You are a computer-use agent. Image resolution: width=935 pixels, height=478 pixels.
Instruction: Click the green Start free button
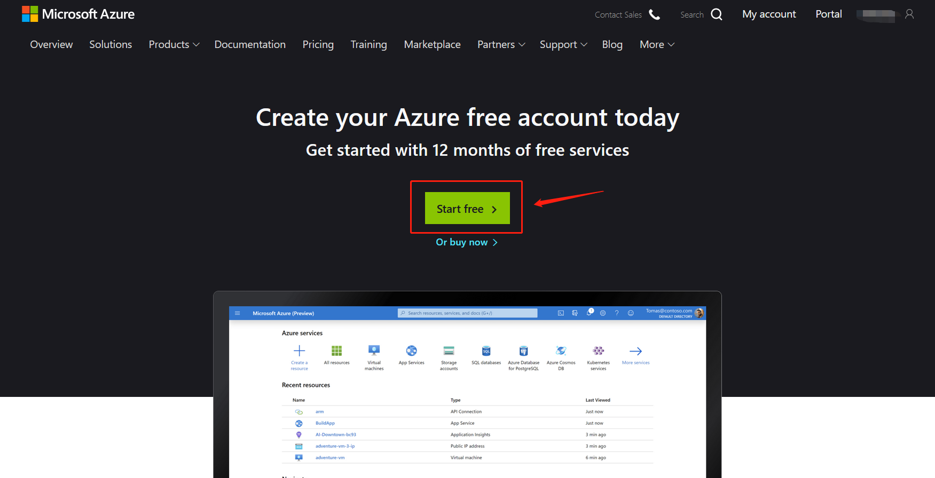click(x=467, y=209)
